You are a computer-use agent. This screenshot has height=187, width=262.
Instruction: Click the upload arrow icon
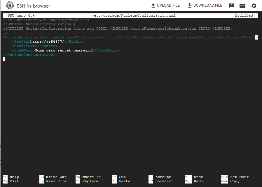153,6
